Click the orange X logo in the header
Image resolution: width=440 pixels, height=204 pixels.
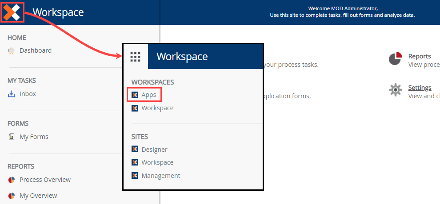click(12, 12)
